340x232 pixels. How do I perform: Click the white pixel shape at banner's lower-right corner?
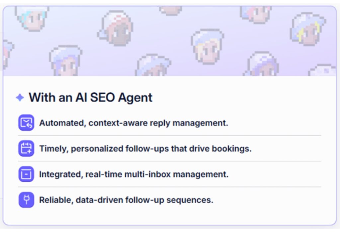click(322, 70)
